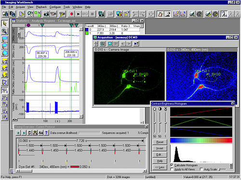The image size is (241, 180).
Task: Select the polygon region tool
Action: 5,53
